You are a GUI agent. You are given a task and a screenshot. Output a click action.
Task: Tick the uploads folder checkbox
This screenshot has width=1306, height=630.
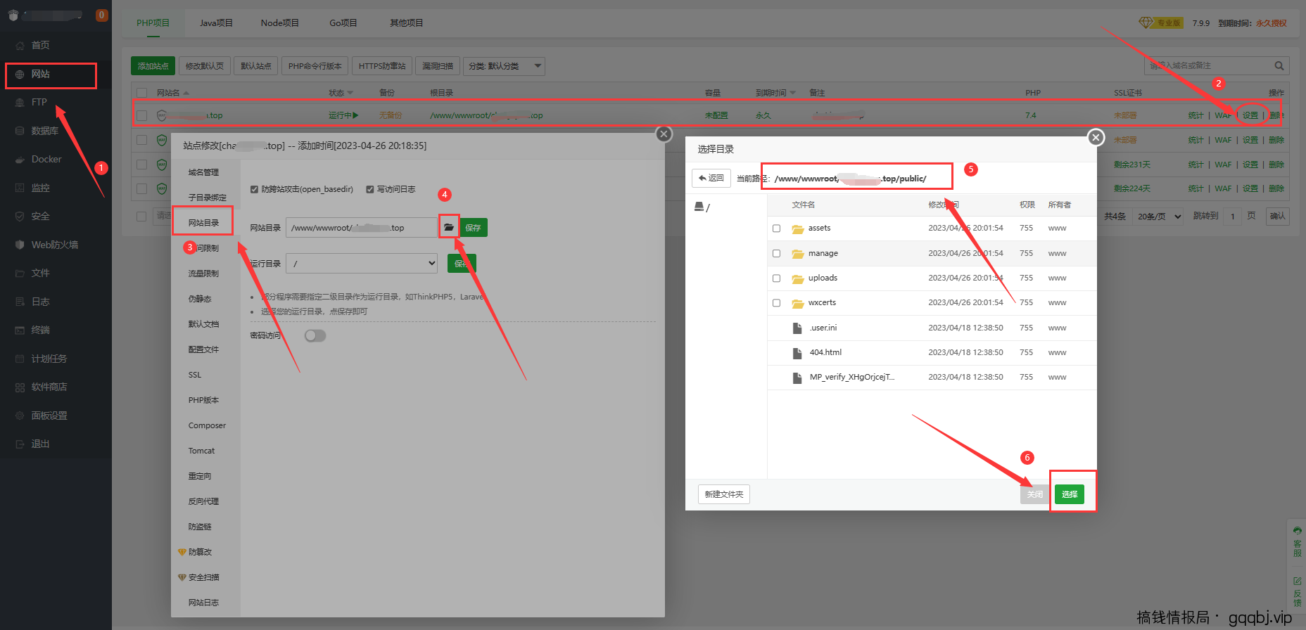click(777, 278)
